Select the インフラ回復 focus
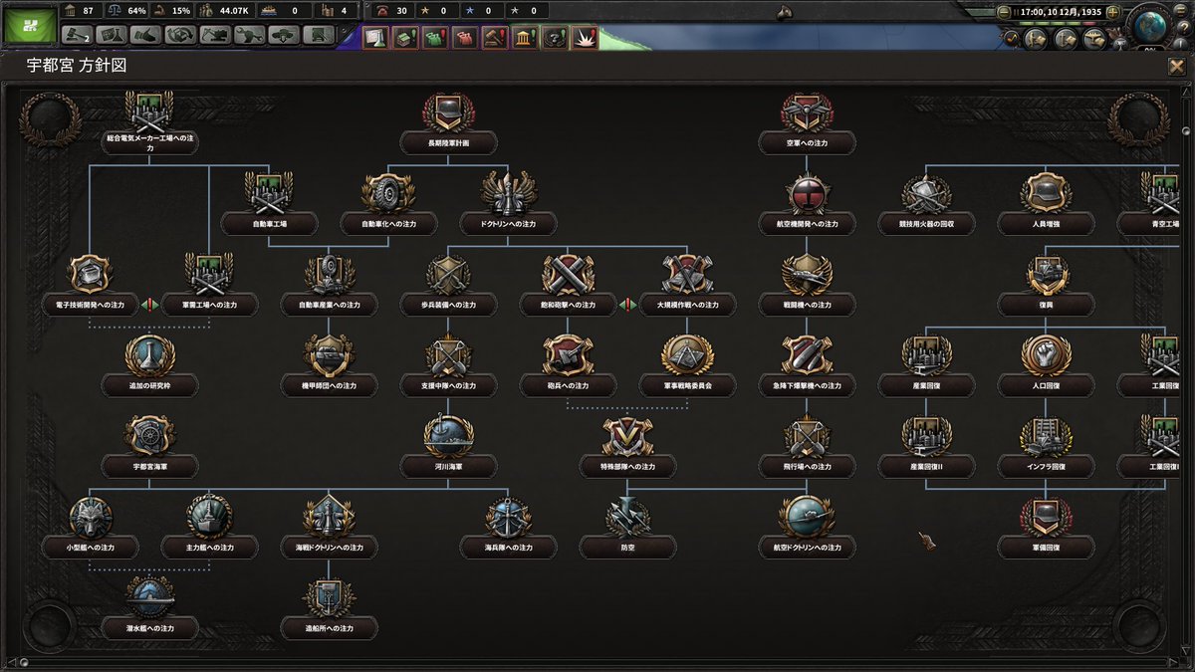The height and width of the screenshot is (672, 1195). click(x=1046, y=445)
